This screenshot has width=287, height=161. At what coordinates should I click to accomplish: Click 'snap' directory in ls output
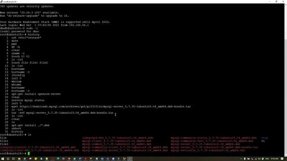[265, 138]
